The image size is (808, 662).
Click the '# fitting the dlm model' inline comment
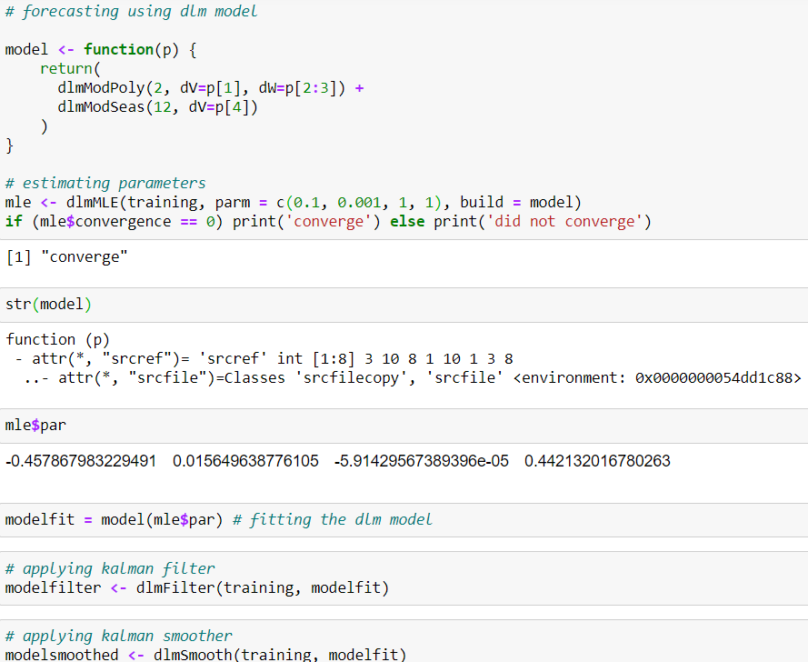tap(333, 520)
